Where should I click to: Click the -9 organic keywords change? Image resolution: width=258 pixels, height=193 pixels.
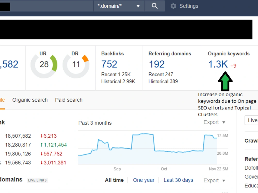pos(233,66)
